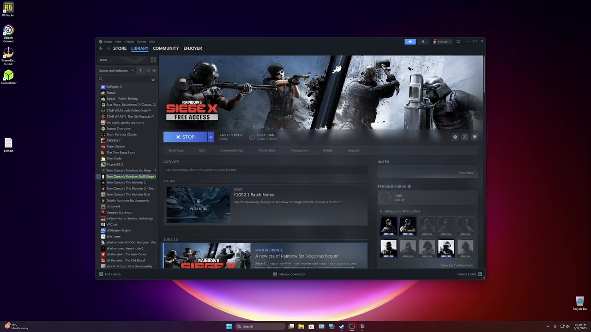Open advanced filter options icon beside search

click(x=153, y=79)
